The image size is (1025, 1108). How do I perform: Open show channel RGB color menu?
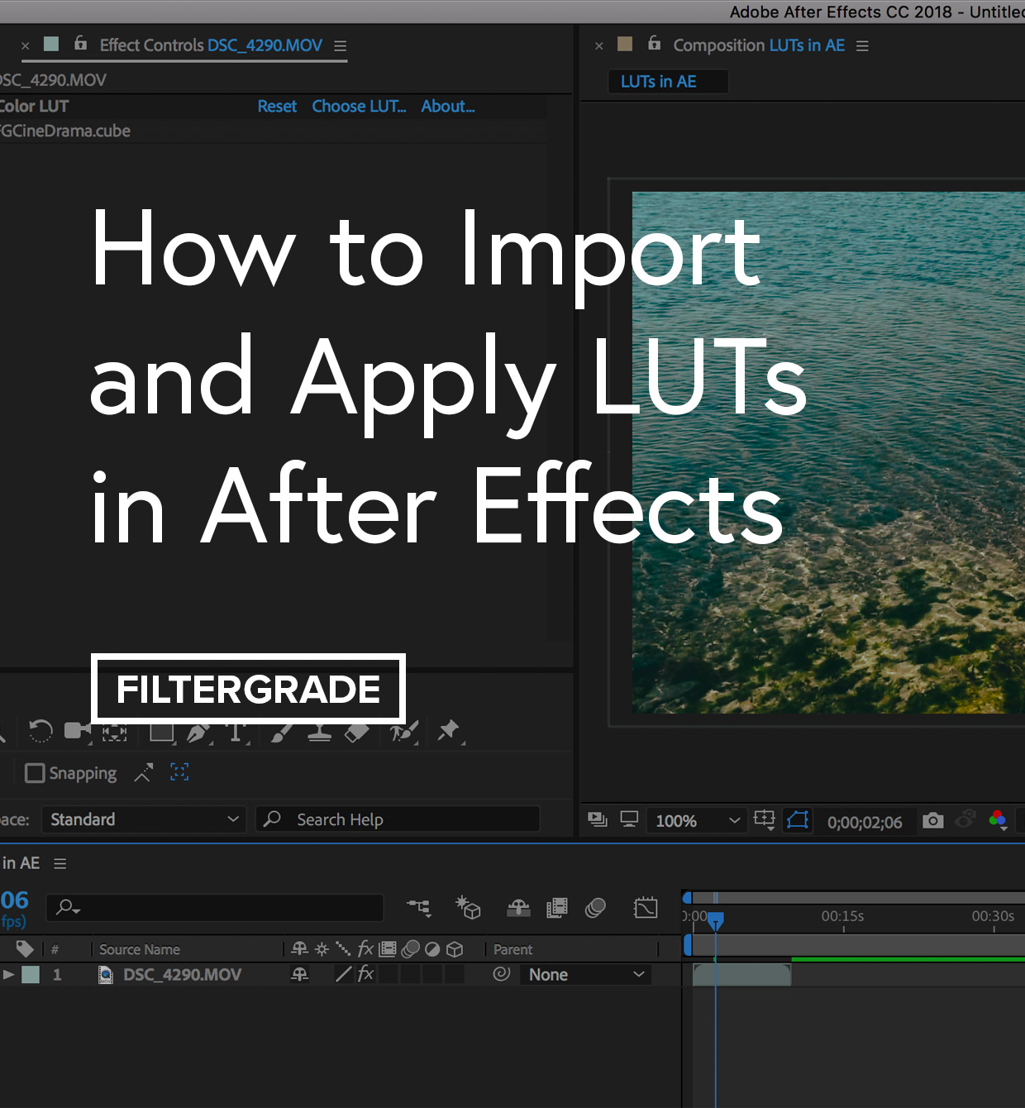pos(998,820)
